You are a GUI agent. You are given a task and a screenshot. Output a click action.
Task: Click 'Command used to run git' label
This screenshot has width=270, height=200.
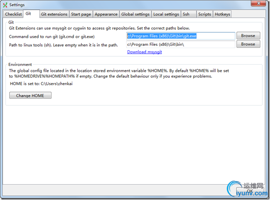tap(52, 37)
